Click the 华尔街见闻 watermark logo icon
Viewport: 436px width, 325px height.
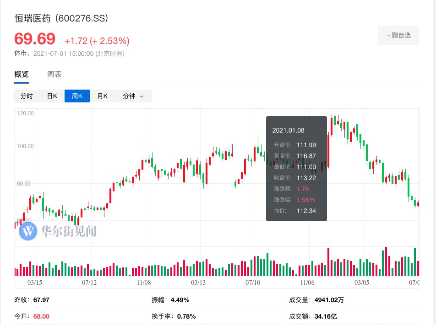pos(28,230)
